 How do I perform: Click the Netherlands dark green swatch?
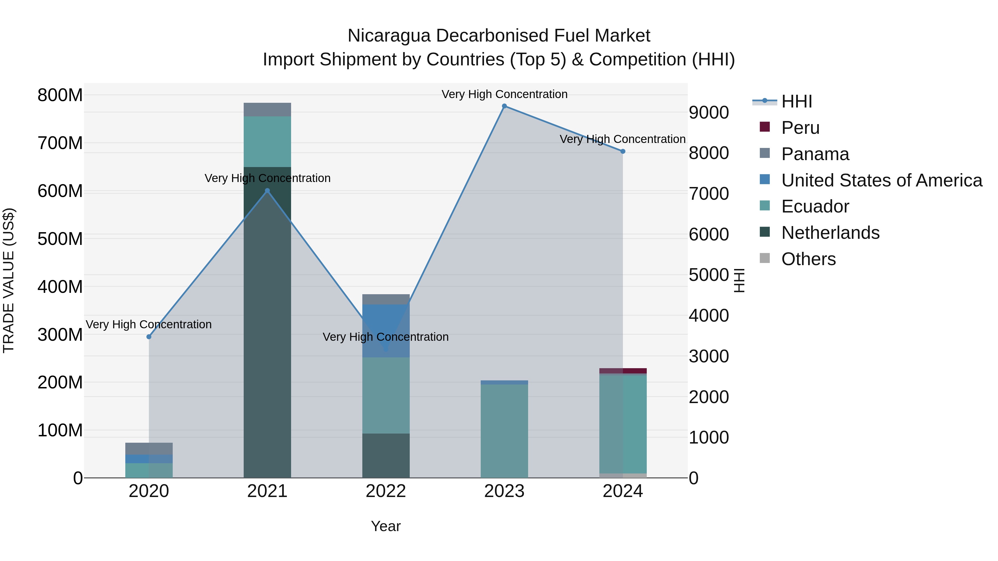pos(765,232)
